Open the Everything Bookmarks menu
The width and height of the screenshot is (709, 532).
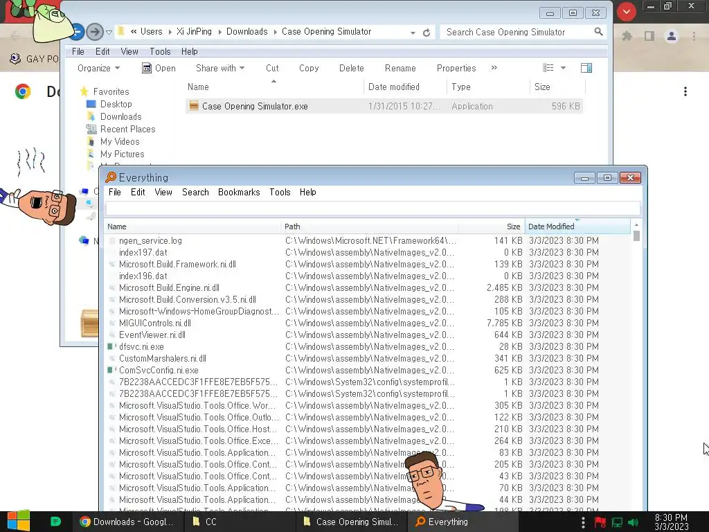(x=239, y=192)
